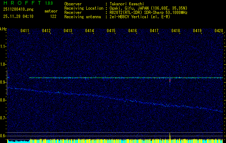Viewport: 226px width, 143px height.
Task: Select the 0420 time label
Action: [219, 31]
